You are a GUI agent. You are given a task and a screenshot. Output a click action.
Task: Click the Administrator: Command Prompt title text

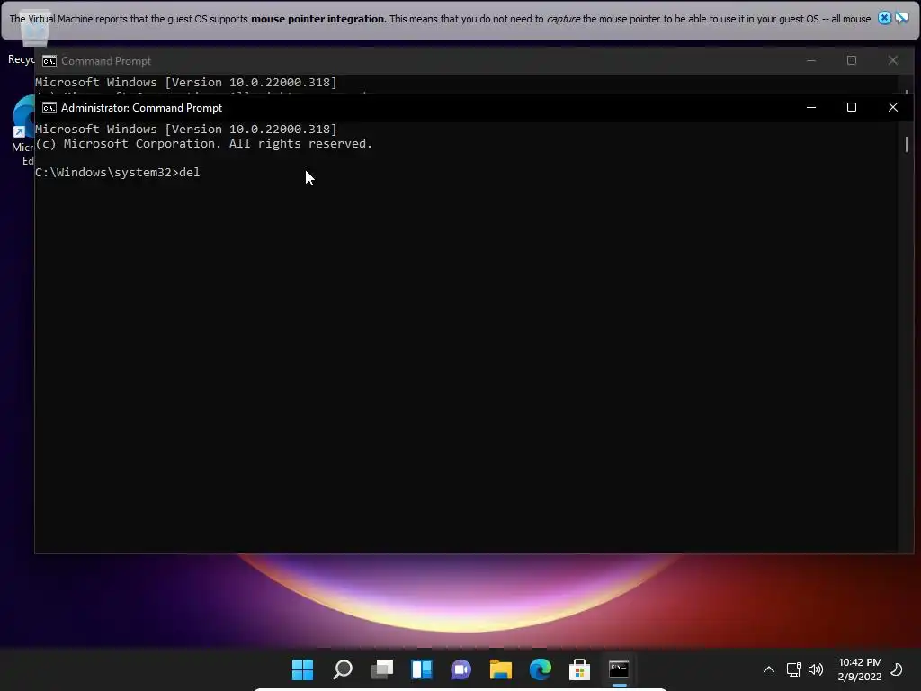tap(141, 108)
